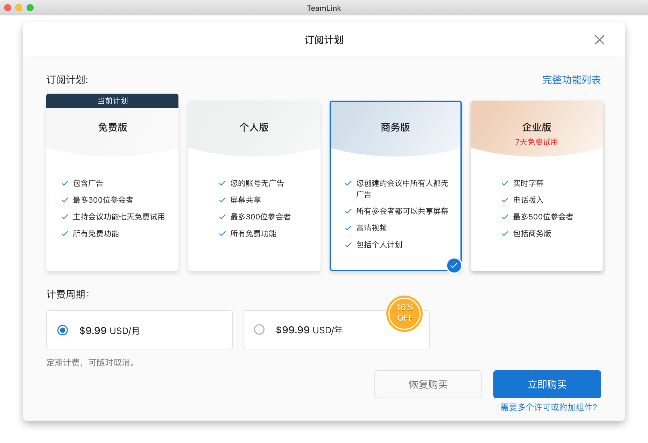The width and height of the screenshot is (648, 443).
Task: Click the 16% OFF discount badge
Action: pyautogui.click(x=404, y=313)
